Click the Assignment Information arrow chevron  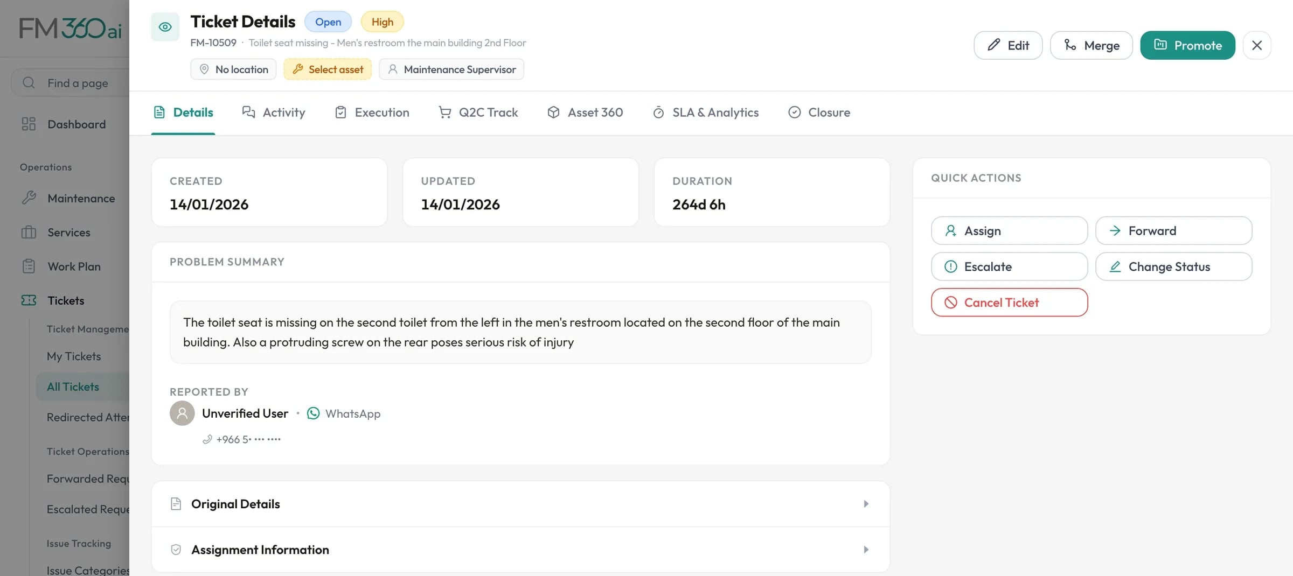[x=866, y=550]
